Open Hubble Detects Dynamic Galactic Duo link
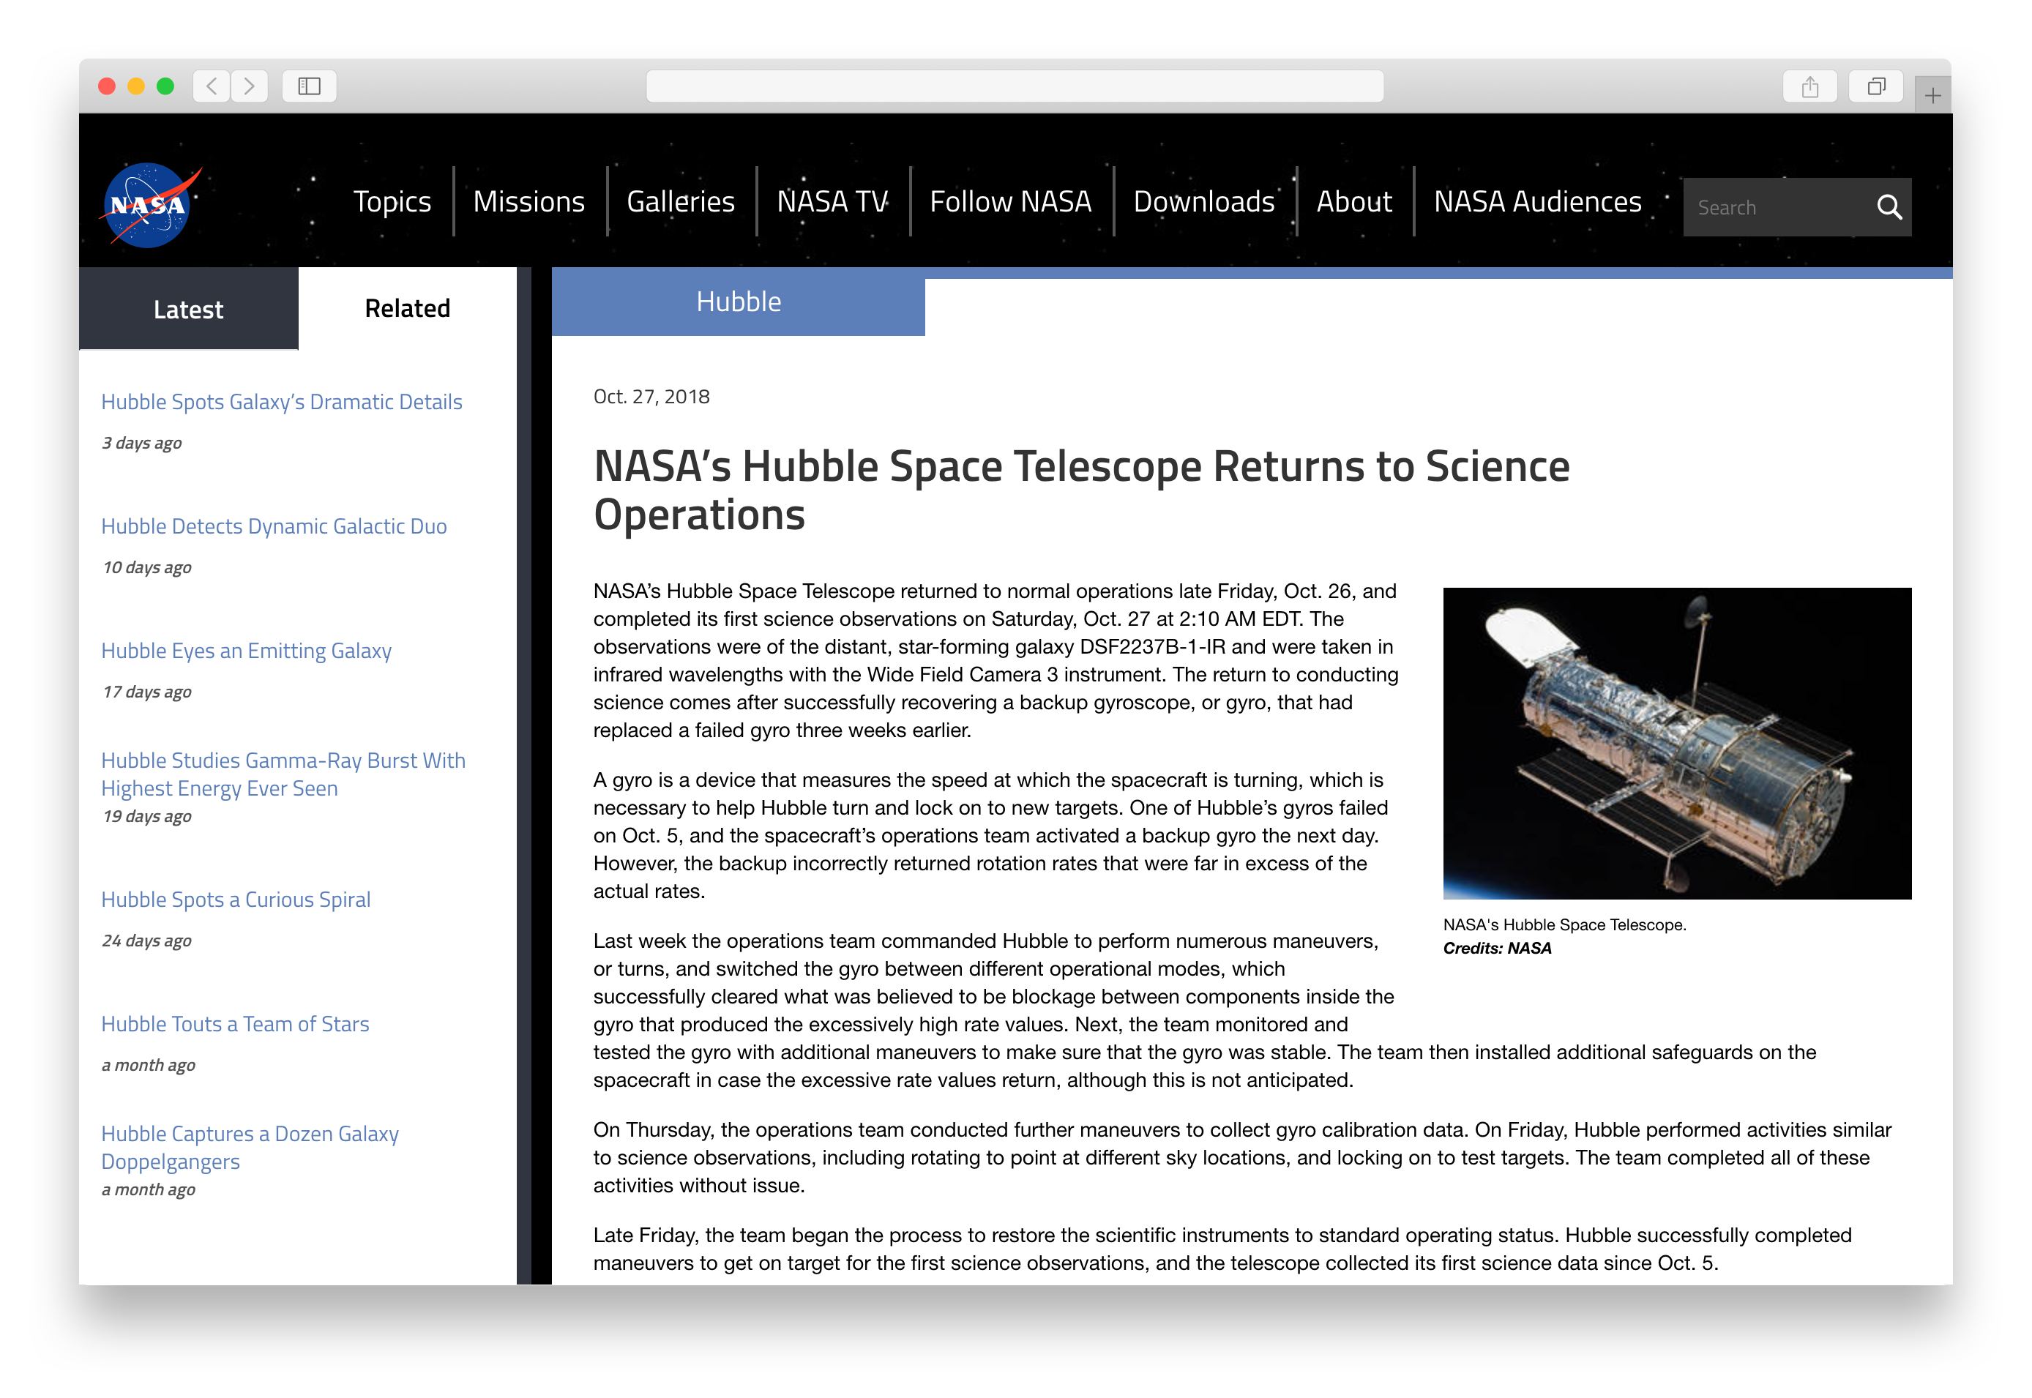Image resolution: width=2032 pixels, height=1398 pixels. click(273, 526)
